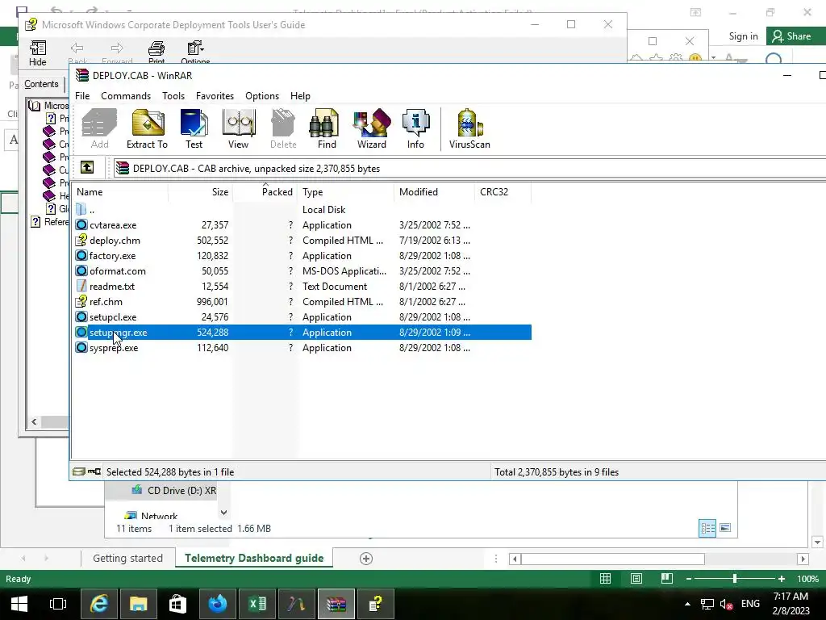Click the Excel horizontal scrollbar right arrow
Image resolution: width=826 pixels, height=620 pixels.
tap(803, 559)
